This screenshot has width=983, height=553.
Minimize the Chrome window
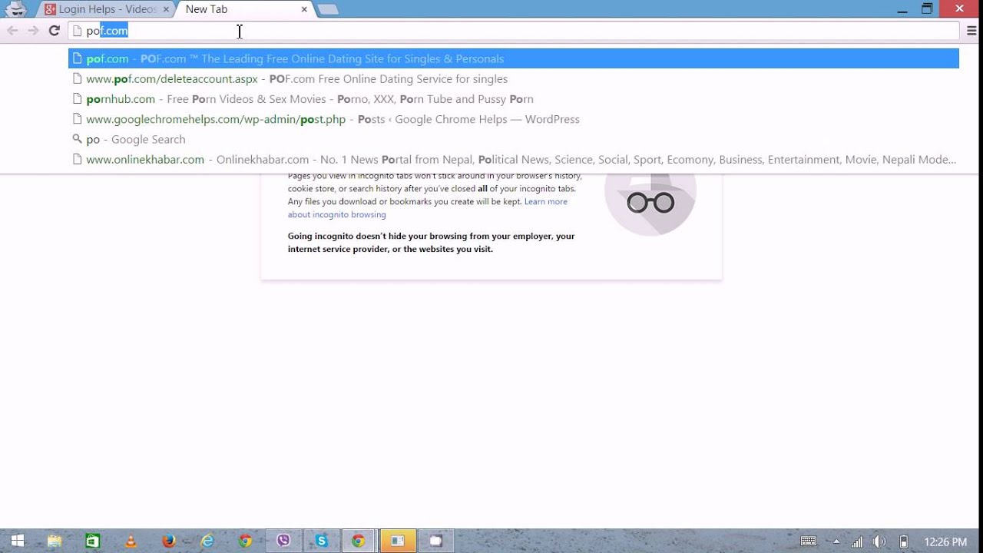click(902, 9)
